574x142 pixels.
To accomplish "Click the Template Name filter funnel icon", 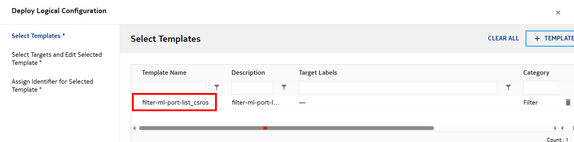I will pyautogui.click(x=217, y=88).
